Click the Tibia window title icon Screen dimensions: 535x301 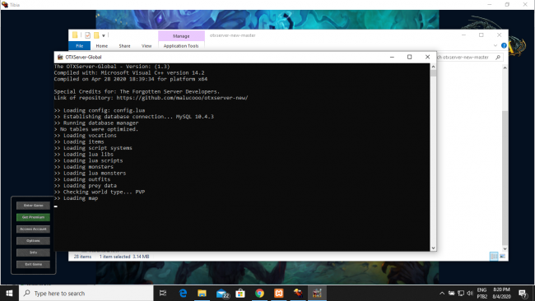coord(5,5)
